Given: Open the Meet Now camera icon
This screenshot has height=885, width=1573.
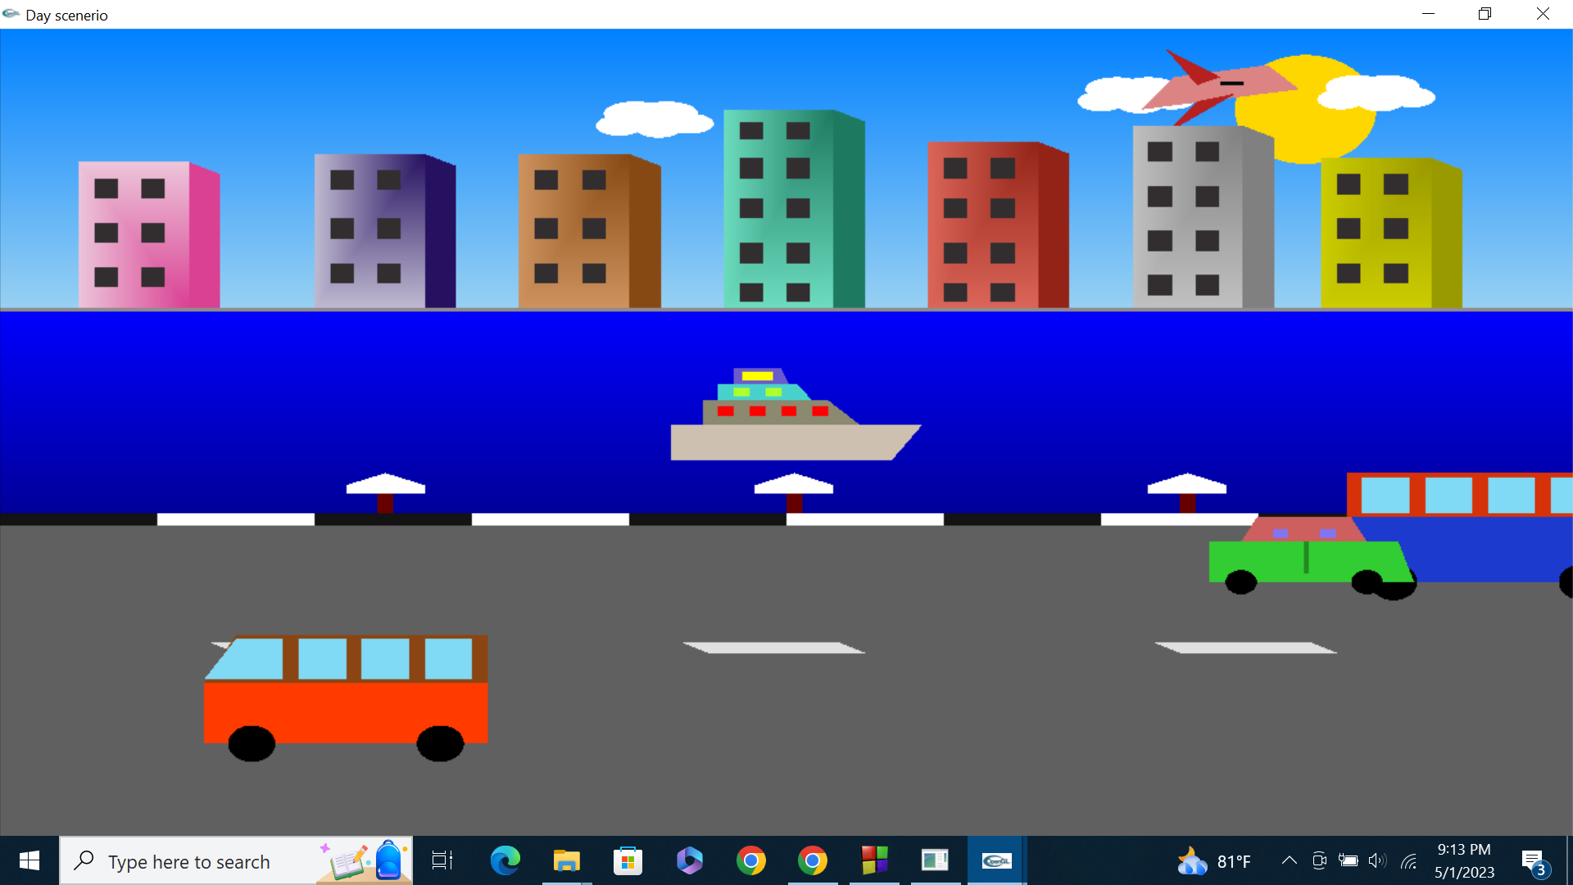Looking at the screenshot, I should (1318, 860).
